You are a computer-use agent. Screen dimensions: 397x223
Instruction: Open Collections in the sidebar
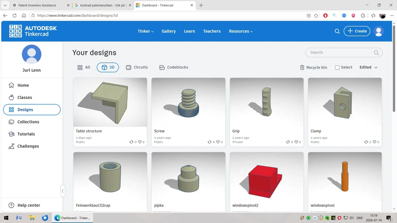[28, 122]
